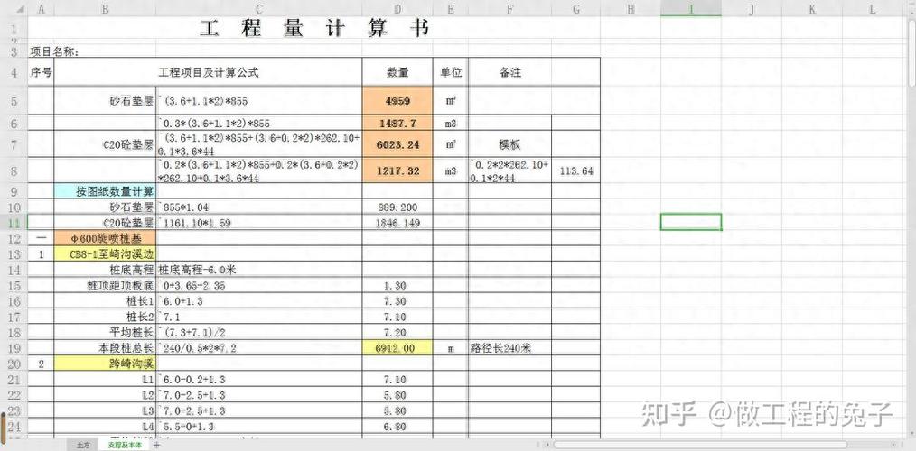Image resolution: width=916 pixels, height=451 pixels.
Task: Click the formula cell 240/0.5*2*7.2
Action: coord(258,348)
